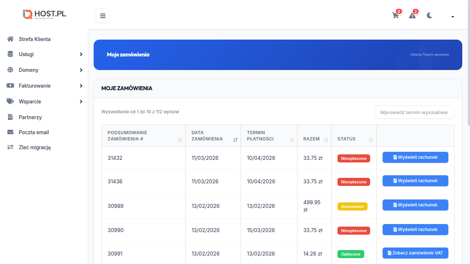The height and width of the screenshot is (264, 470).
Task: Open the user account dropdown caret
Action: tap(453, 16)
